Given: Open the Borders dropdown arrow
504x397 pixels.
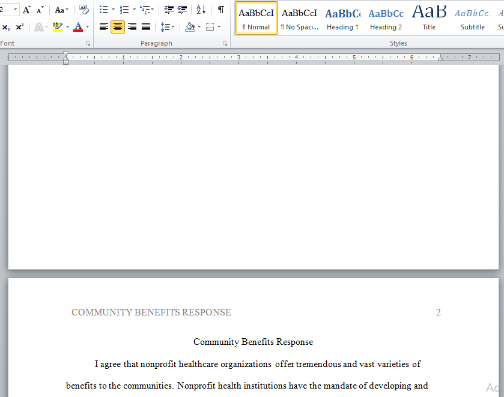Looking at the screenshot, I should pos(219,27).
